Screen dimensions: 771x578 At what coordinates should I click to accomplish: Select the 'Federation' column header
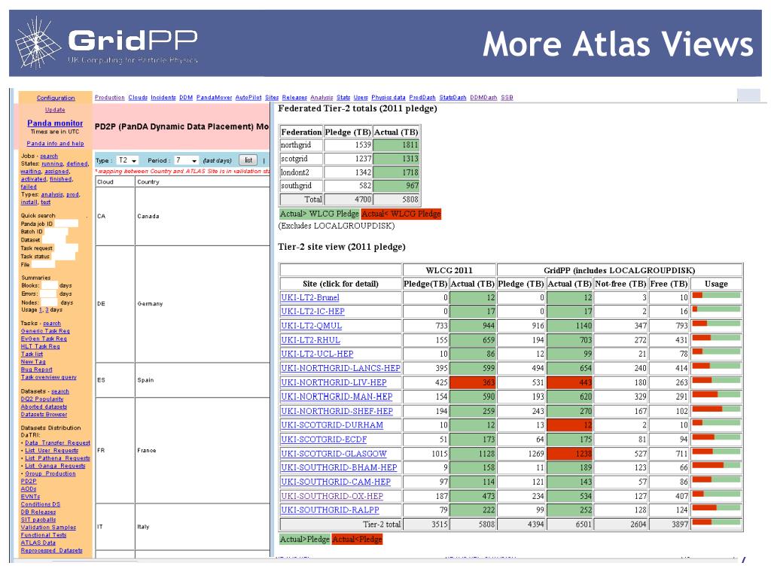(301, 132)
